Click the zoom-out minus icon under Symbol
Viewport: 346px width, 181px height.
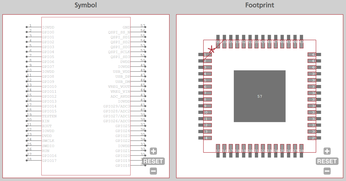click(153, 171)
